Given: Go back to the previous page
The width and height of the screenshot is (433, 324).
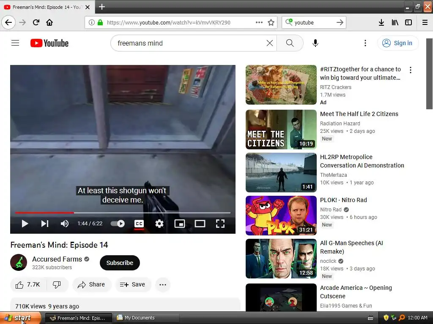Looking at the screenshot, I should tap(8, 22).
